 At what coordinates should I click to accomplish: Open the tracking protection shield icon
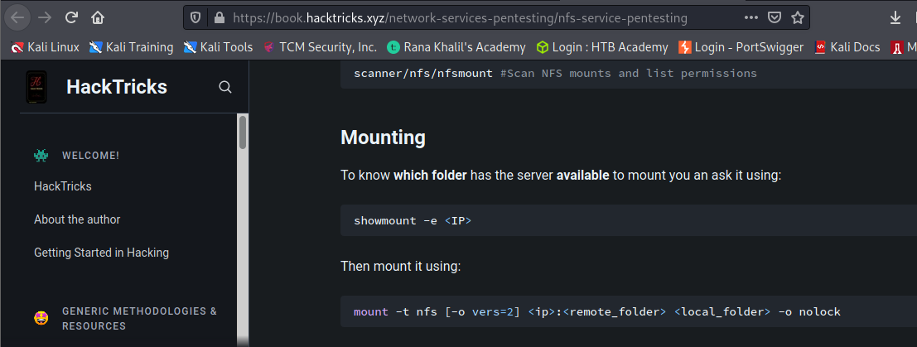[x=195, y=18]
